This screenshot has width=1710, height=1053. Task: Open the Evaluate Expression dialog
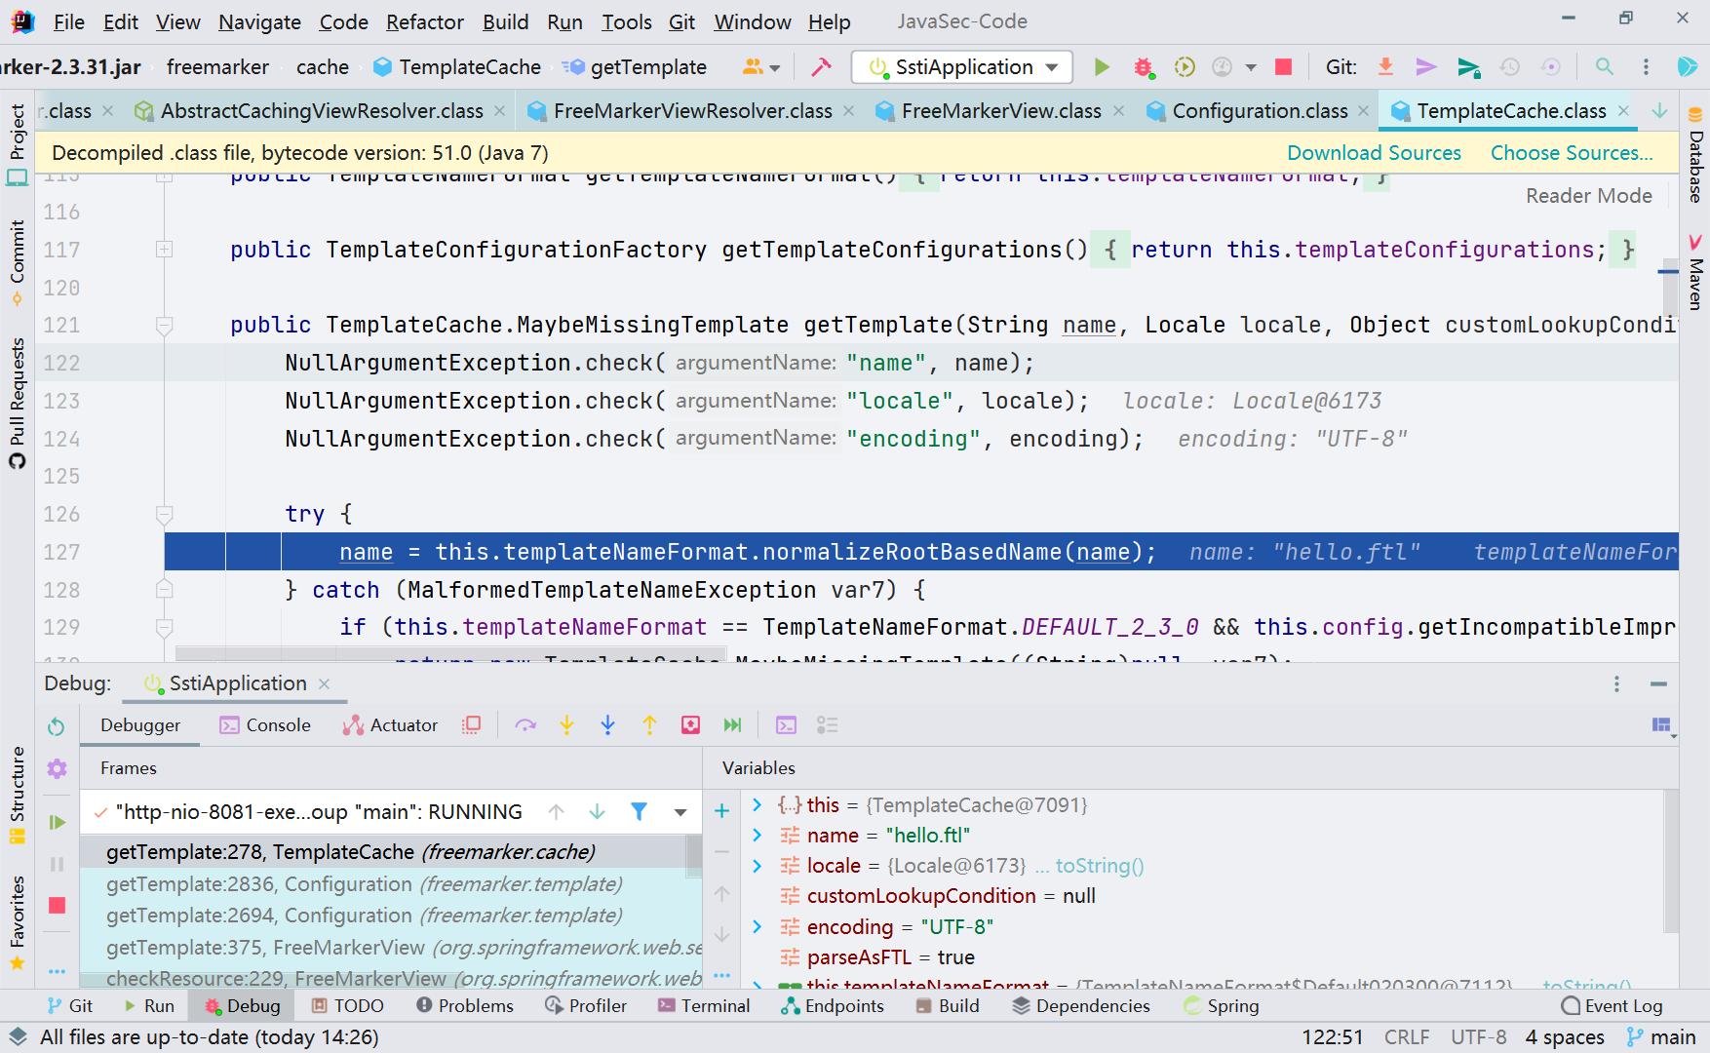(786, 724)
